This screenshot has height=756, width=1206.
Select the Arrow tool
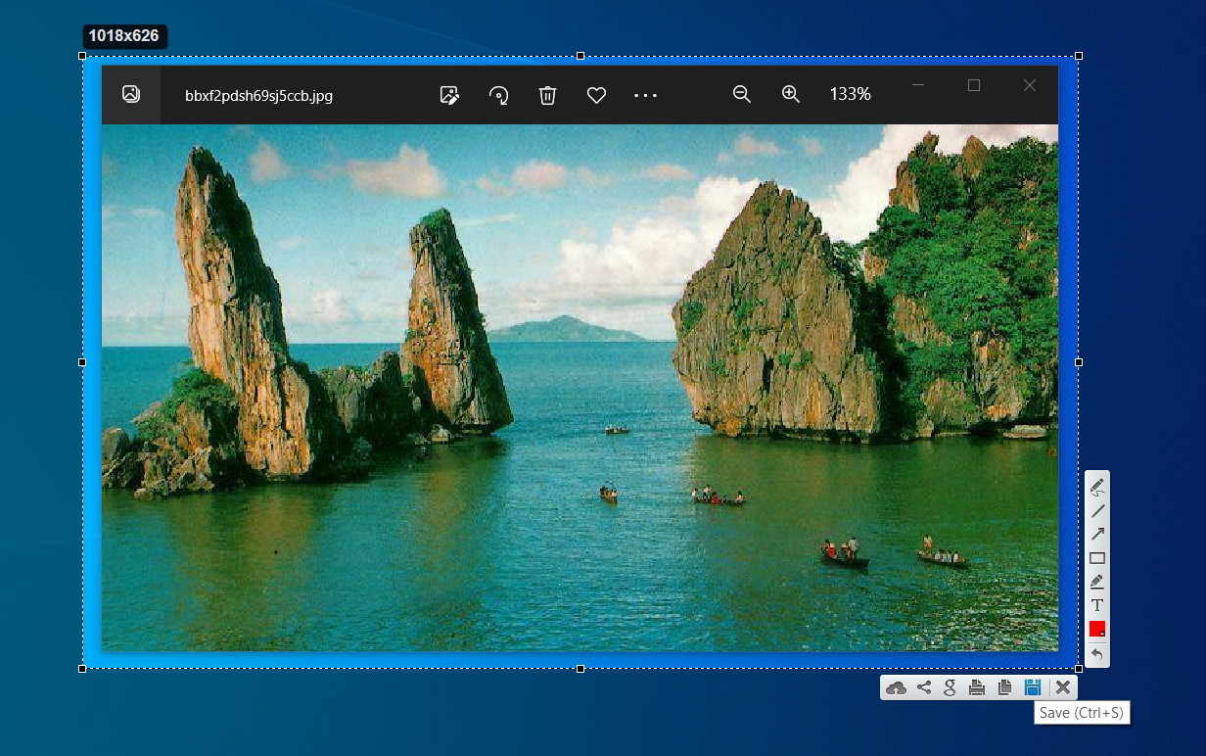(x=1097, y=534)
